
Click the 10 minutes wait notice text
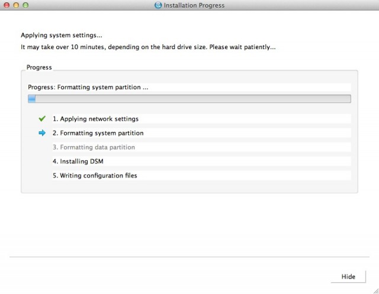point(148,47)
